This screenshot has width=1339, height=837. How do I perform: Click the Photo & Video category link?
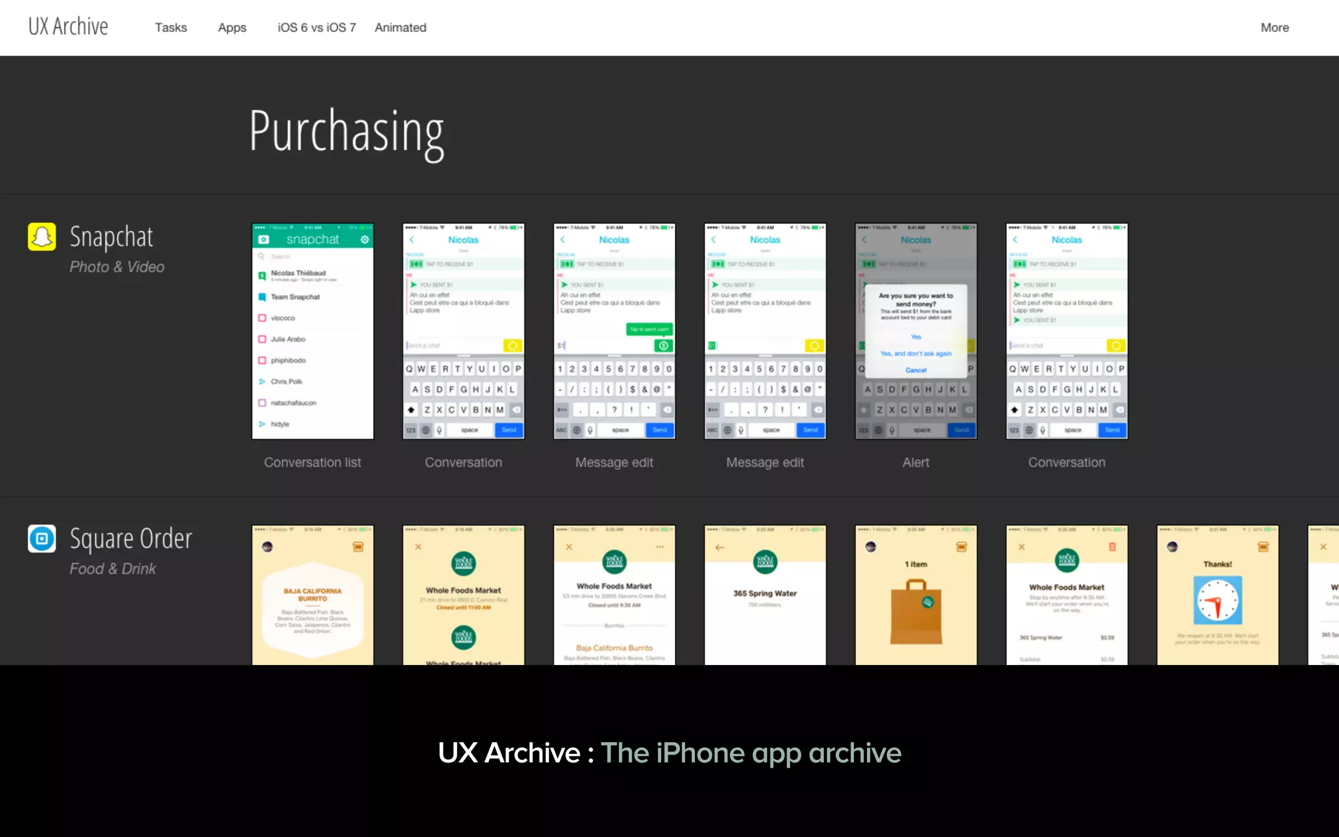pos(117,267)
